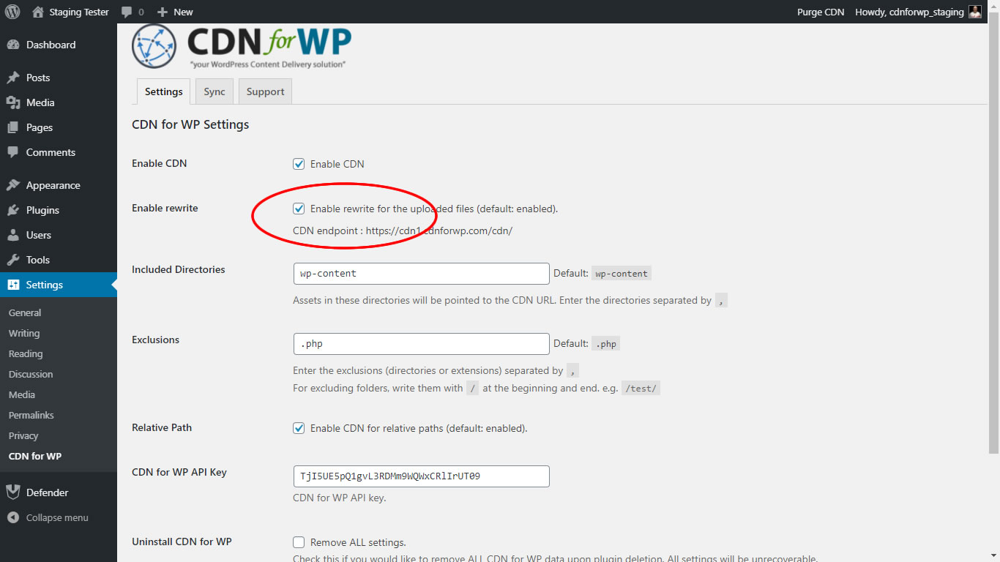
Task: Open the Staging Tester home icon
Action: (38, 12)
